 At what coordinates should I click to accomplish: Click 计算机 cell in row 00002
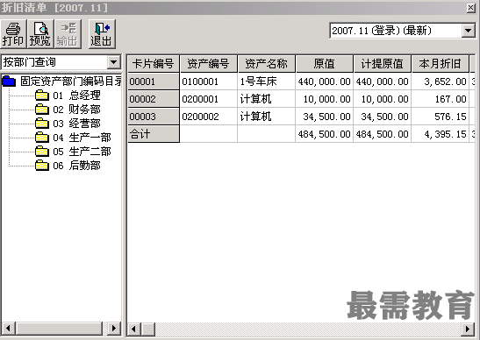point(267,99)
